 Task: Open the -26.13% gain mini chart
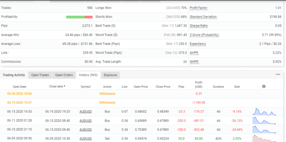[264, 121]
